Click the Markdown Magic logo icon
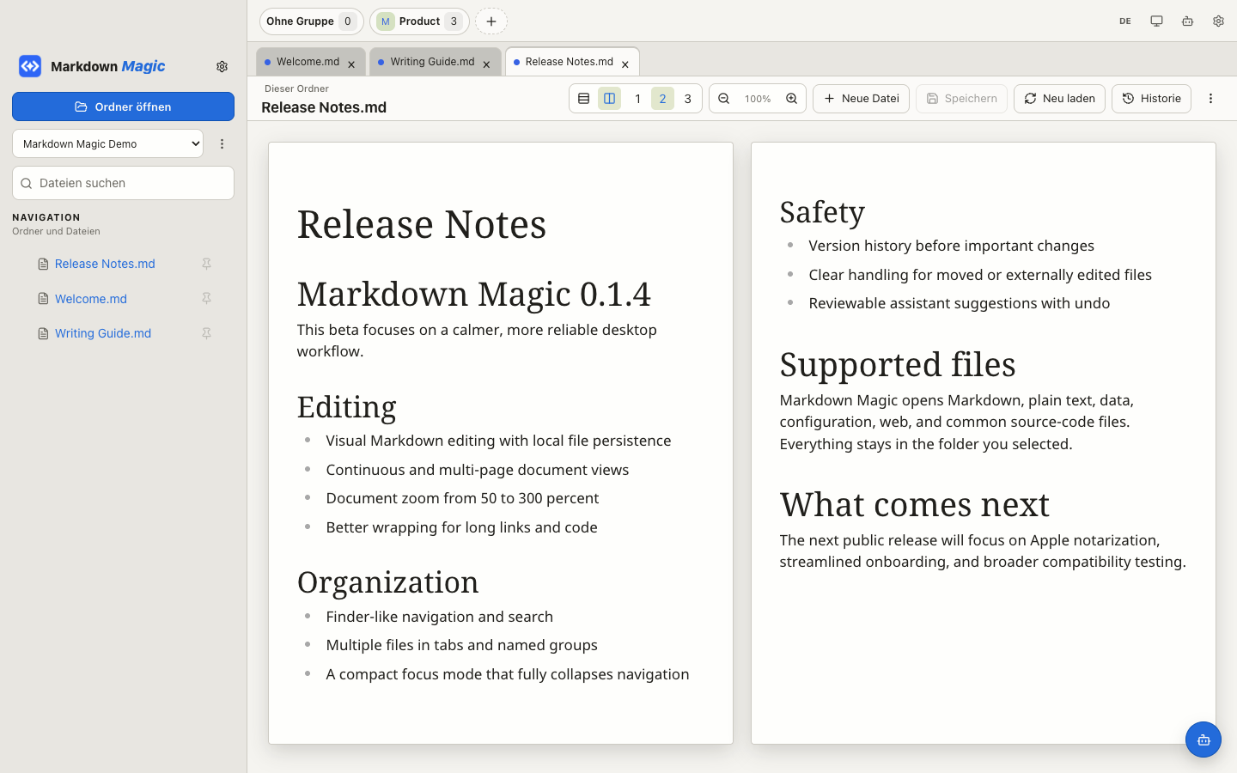The width and height of the screenshot is (1237, 773). coord(30,66)
